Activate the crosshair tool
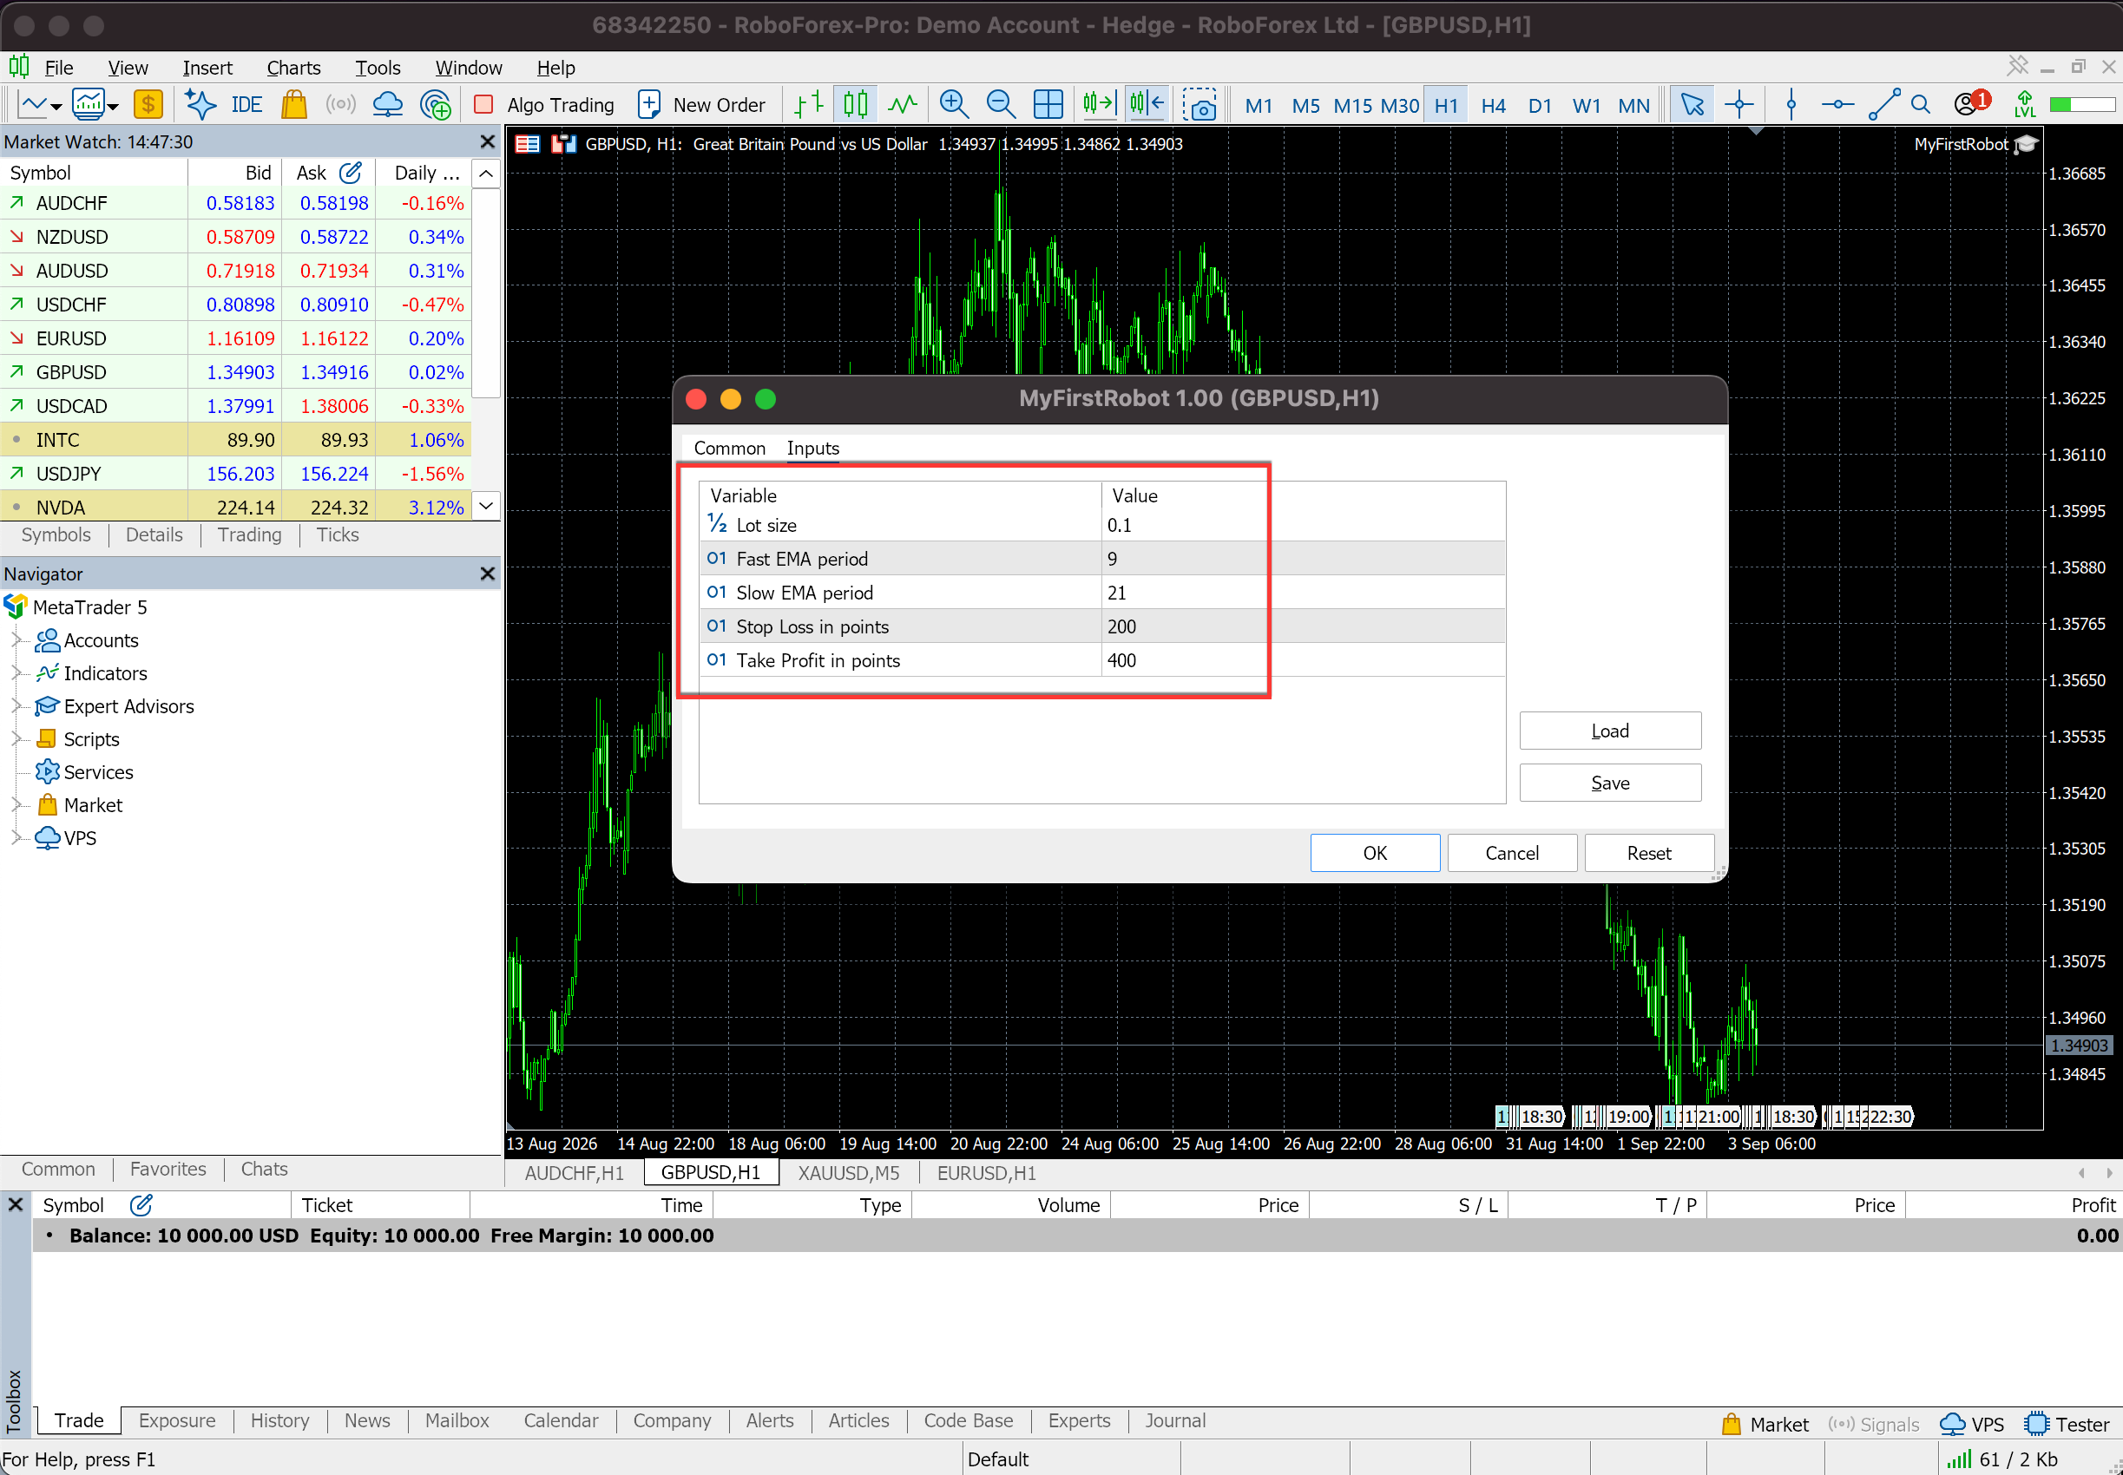 (x=1738, y=104)
